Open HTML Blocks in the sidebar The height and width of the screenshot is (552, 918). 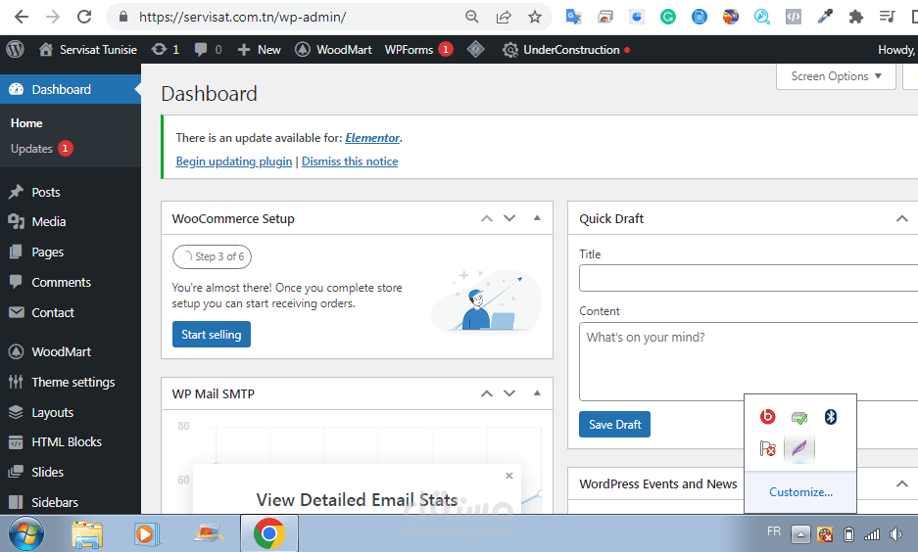[x=67, y=442]
